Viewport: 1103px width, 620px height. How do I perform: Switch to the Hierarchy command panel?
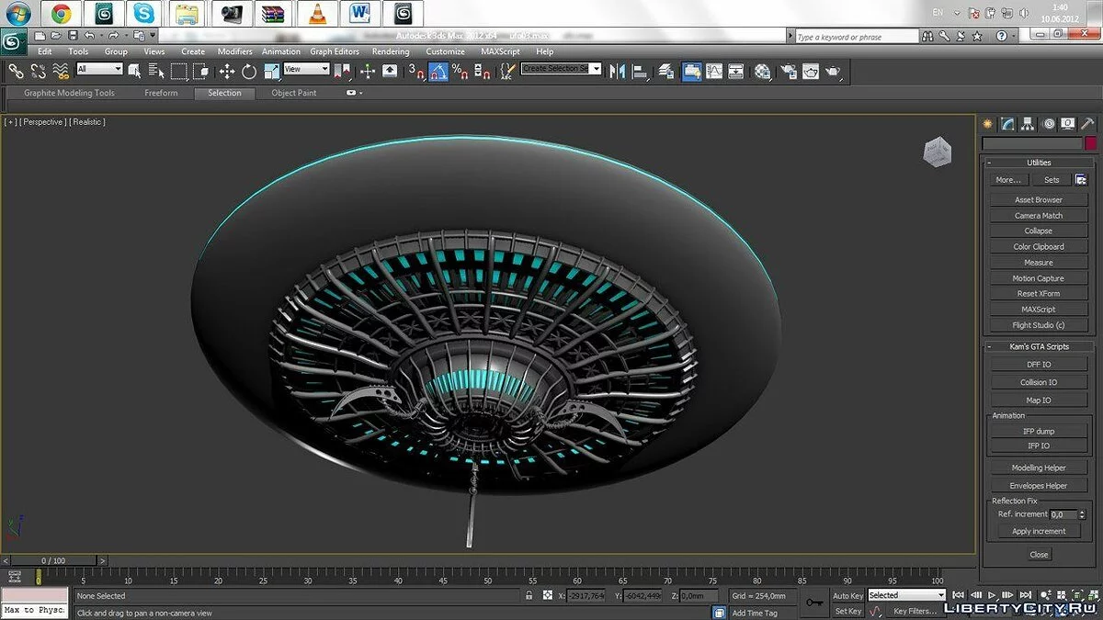click(1028, 124)
